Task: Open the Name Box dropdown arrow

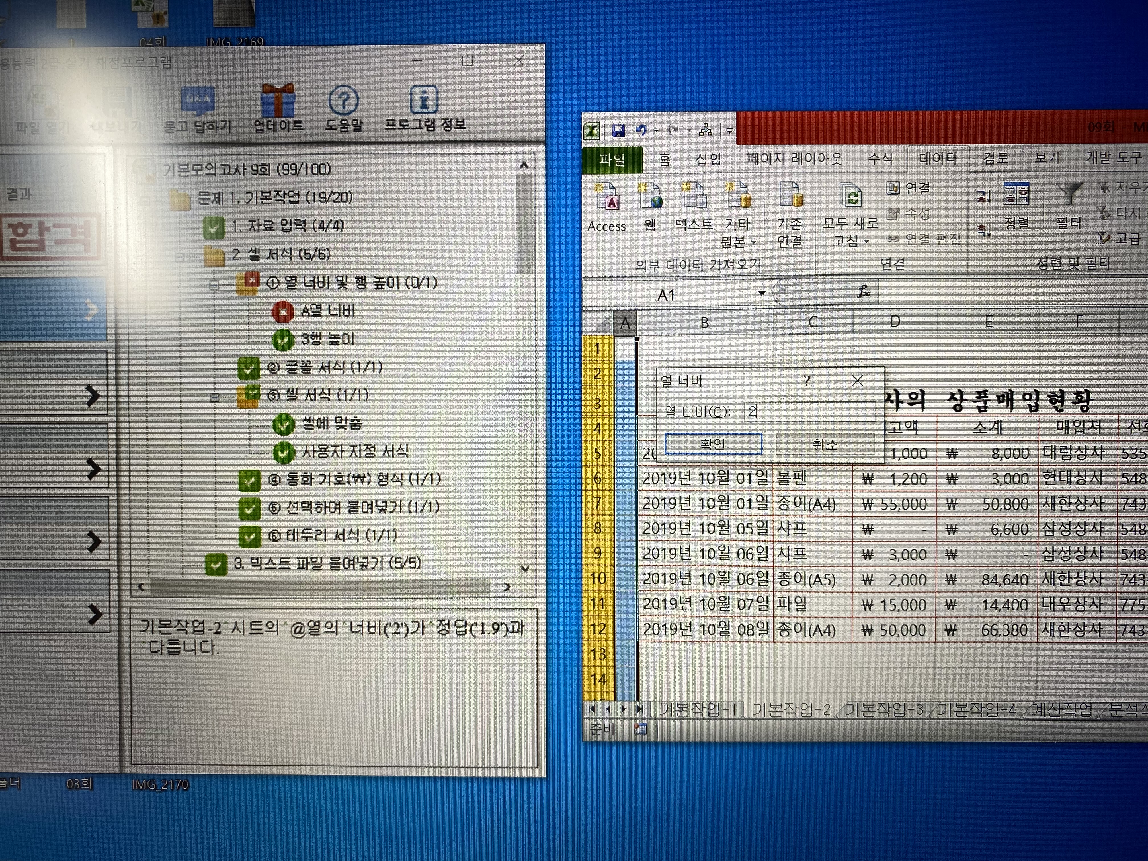Action: (x=761, y=294)
